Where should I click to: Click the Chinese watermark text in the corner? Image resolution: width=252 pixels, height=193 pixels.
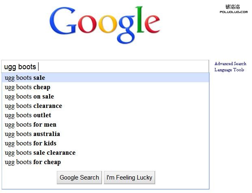tap(233, 7)
